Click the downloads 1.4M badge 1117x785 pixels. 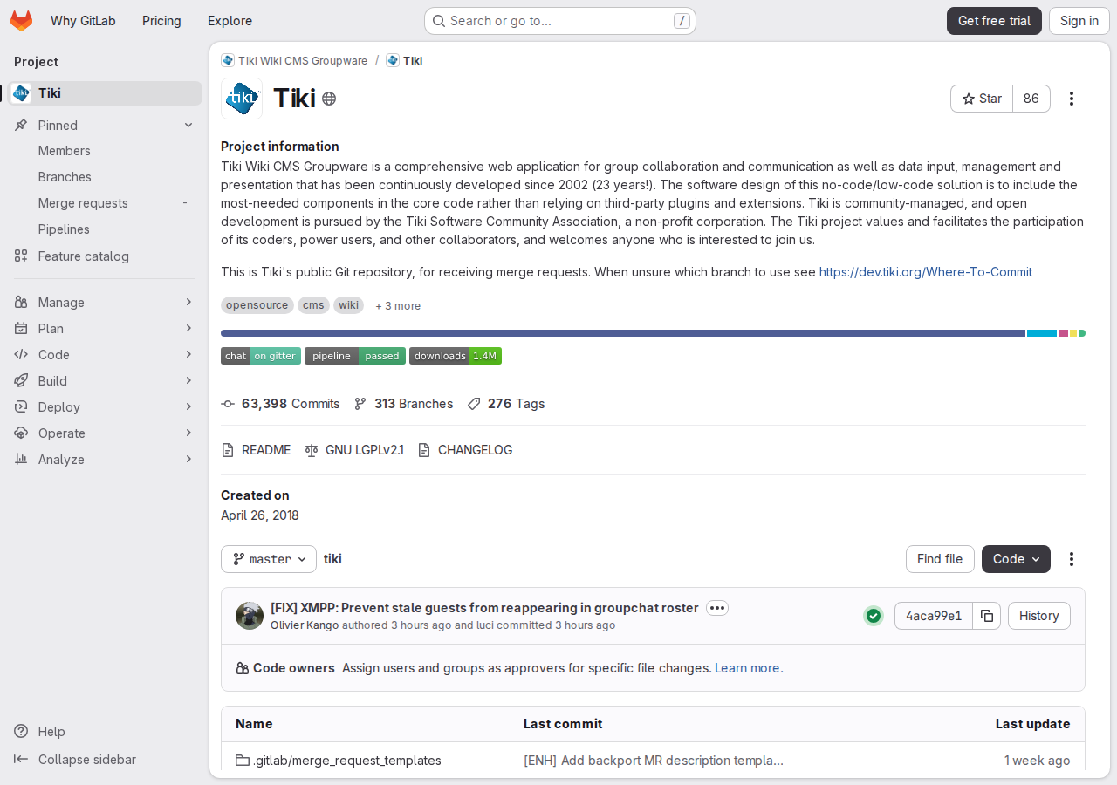point(456,356)
